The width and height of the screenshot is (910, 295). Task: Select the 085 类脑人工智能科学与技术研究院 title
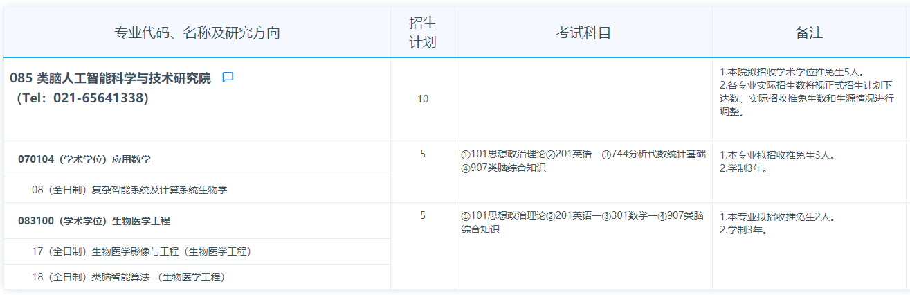111,78
